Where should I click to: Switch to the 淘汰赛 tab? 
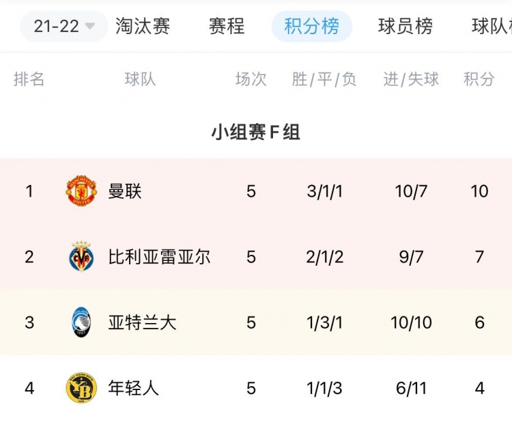pos(143,26)
